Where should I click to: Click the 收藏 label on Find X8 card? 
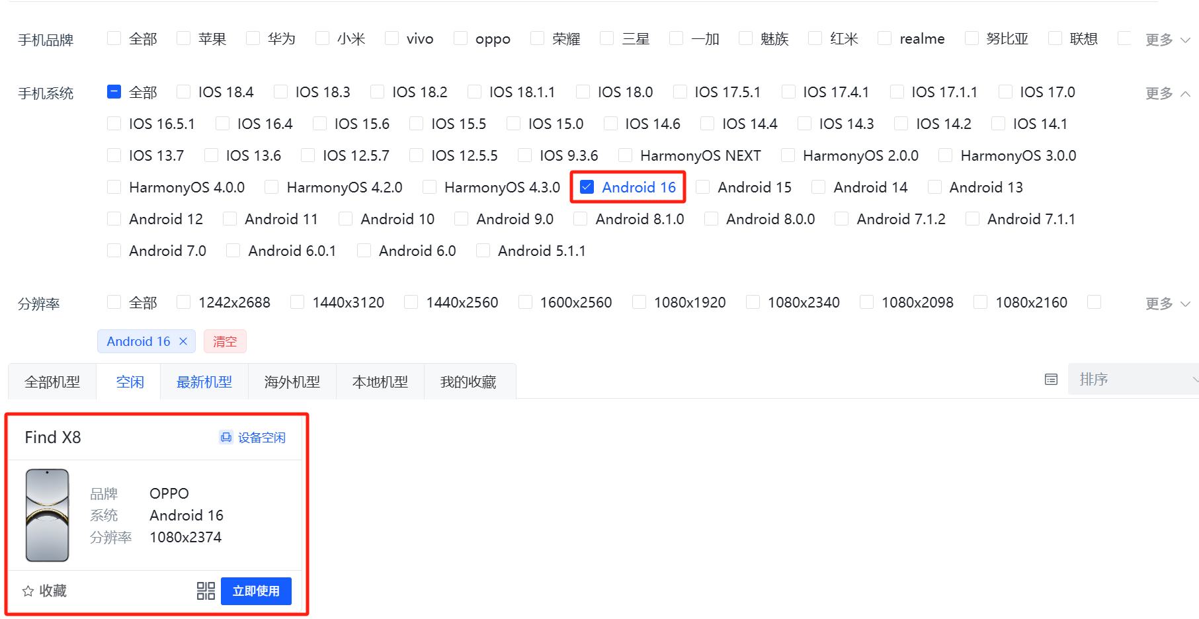[x=53, y=591]
